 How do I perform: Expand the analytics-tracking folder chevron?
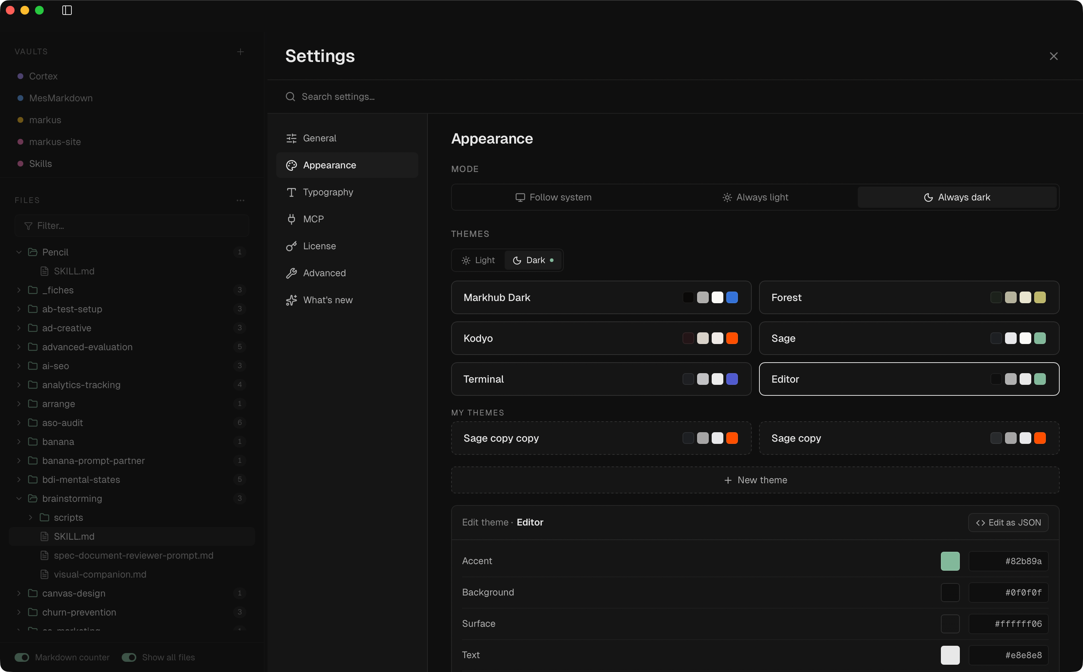(19, 385)
